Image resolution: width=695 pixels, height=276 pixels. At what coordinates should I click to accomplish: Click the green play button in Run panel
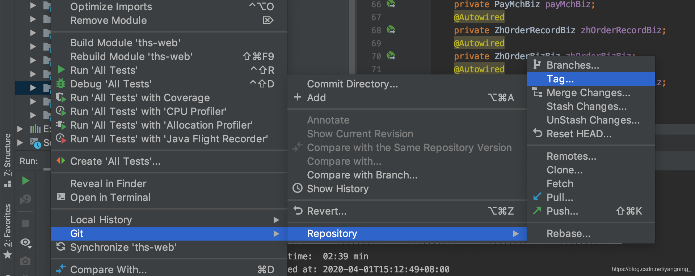pyautogui.click(x=25, y=181)
